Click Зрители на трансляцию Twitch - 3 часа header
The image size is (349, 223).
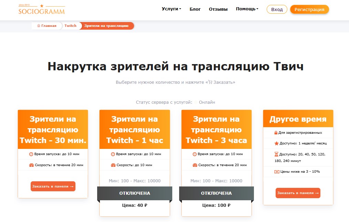[x=216, y=130]
